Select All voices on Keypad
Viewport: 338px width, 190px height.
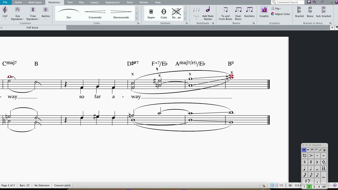click(x=324, y=187)
